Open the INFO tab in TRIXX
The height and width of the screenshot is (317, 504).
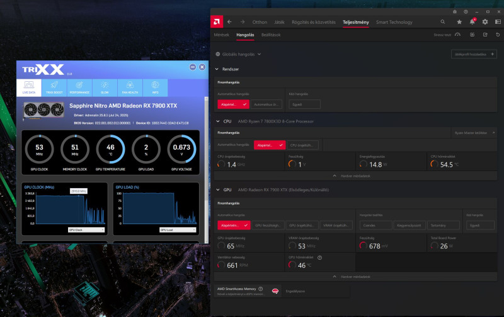pyautogui.click(x=155, y=87)
